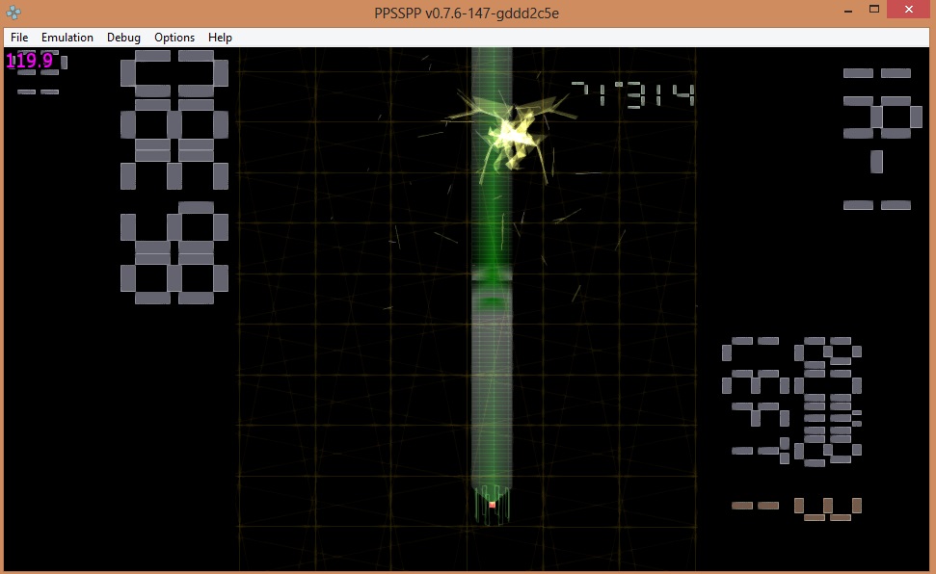Click the 71314 score display
The image size is (936, 574).
click(x=632, y=94)
